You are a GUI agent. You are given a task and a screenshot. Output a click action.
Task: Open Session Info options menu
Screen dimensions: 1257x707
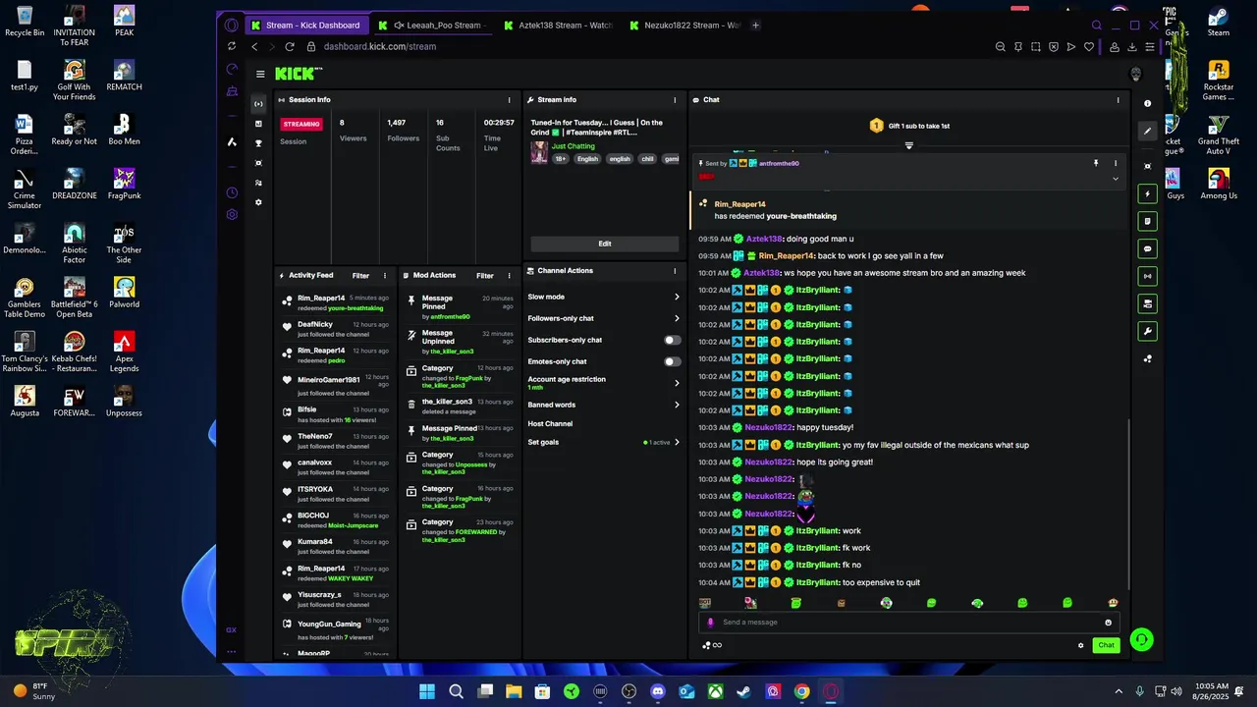(x=509, y=100)
